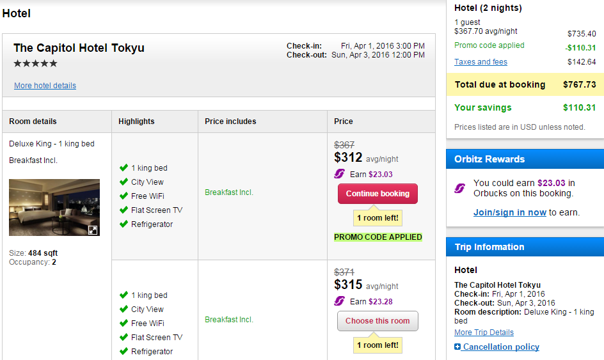
Task: Click Check-in Fri, Apr 1, 2016 3:00 PM
Action: pos(356,46)
